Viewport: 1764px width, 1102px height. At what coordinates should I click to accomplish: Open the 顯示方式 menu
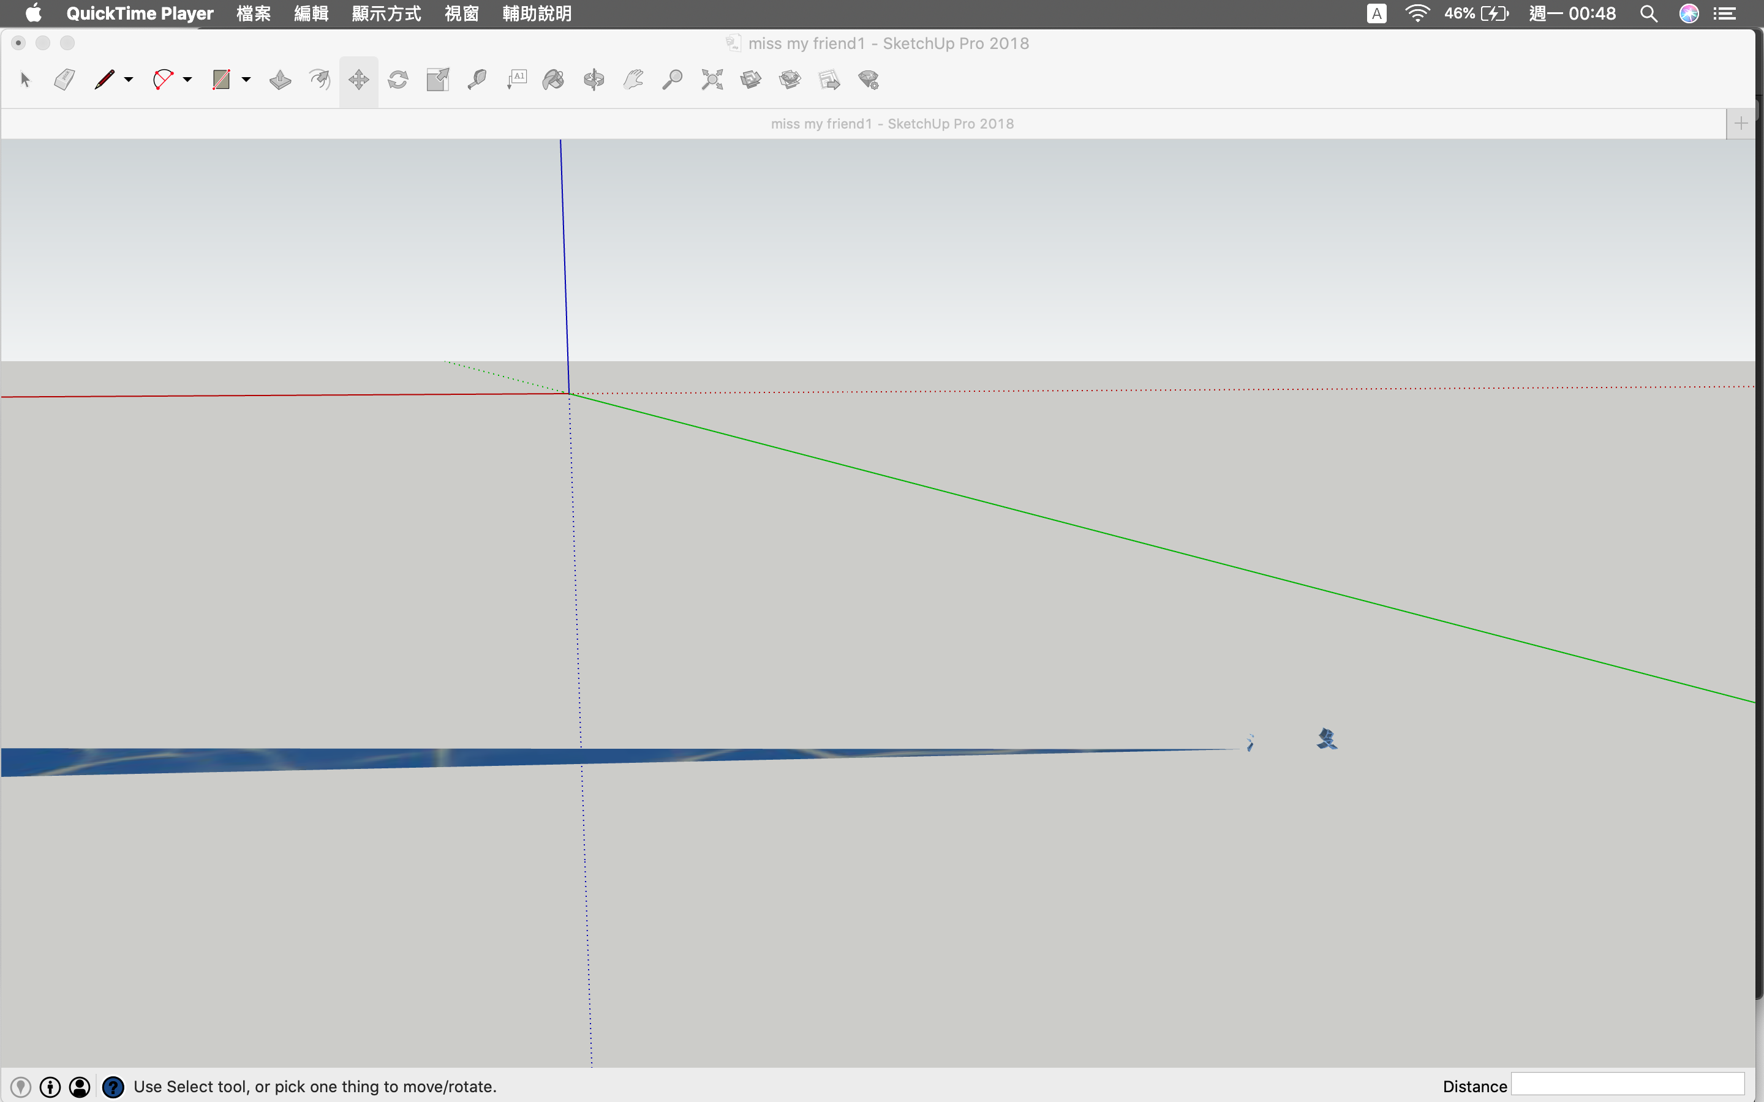pyautogui.click(x=386, y=14)
